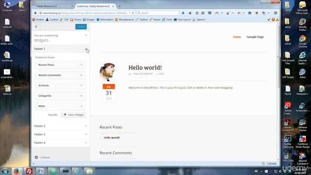Open the Firefox hamburger menu
The height and width of the screenshot is (175, 311).
point(276,13)
